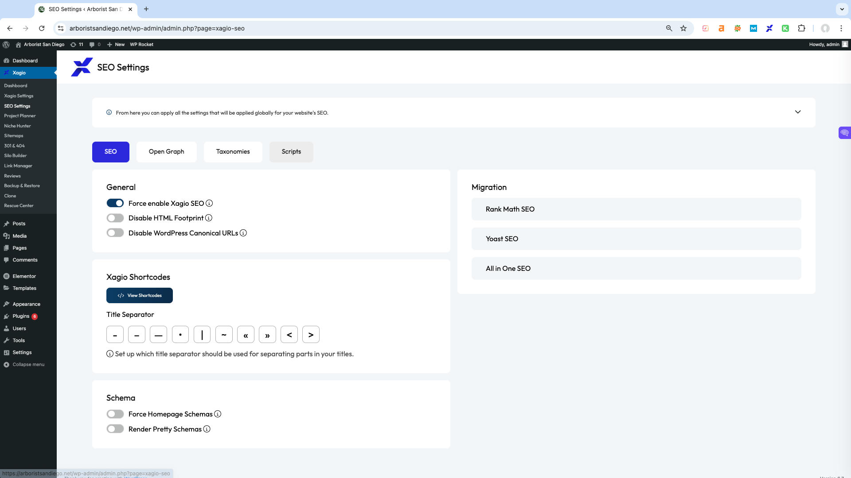Viewport: 851px width, 478px height.
Task: Open the updates icon showing 11
Action: 77,44
